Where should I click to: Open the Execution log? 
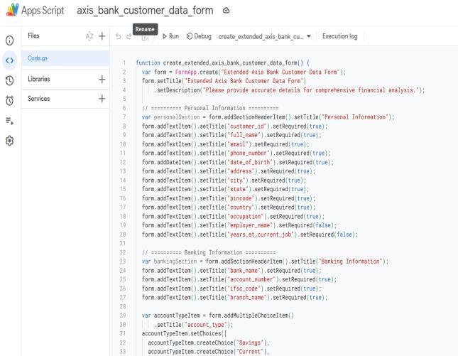pyautogui.click(x=339, y=36)
